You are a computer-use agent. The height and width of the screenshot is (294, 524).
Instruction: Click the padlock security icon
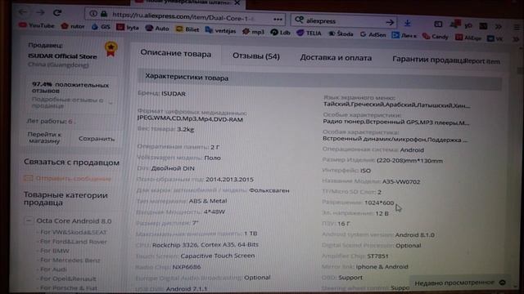coord(104,14)
